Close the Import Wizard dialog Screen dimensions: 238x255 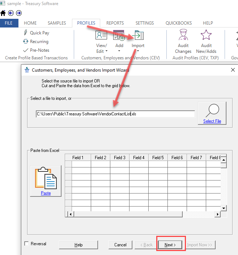click(233, 70)
